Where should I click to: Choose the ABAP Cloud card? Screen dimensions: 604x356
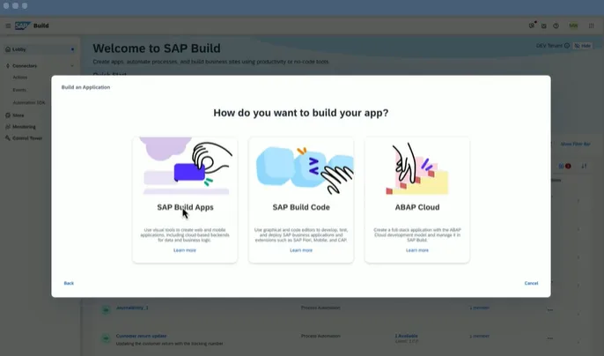click(x=417, y=199)
